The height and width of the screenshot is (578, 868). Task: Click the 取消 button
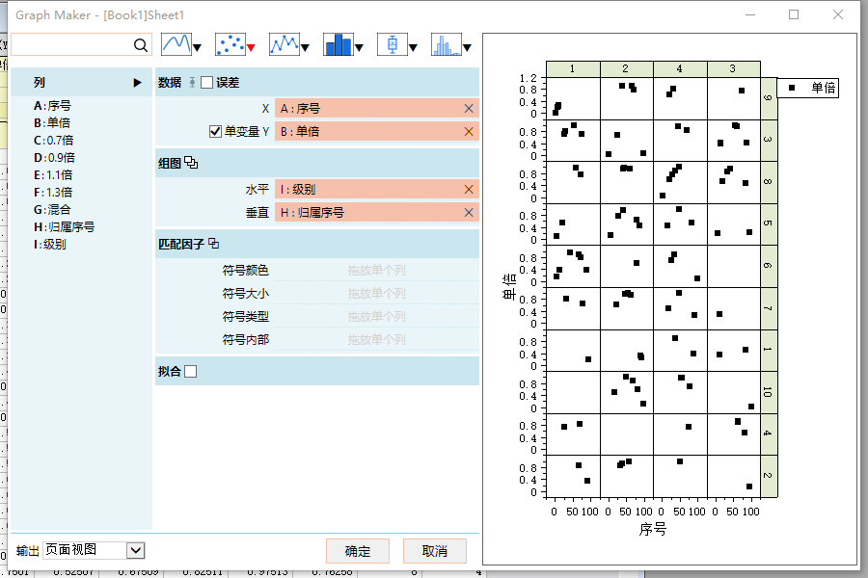pos(435,551)
